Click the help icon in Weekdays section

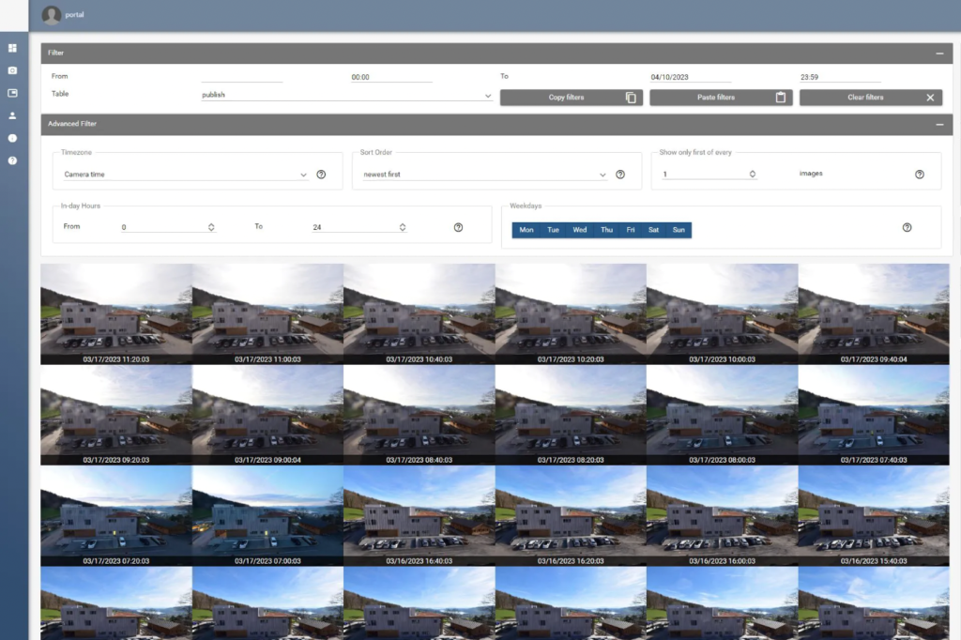coord(907,227)
